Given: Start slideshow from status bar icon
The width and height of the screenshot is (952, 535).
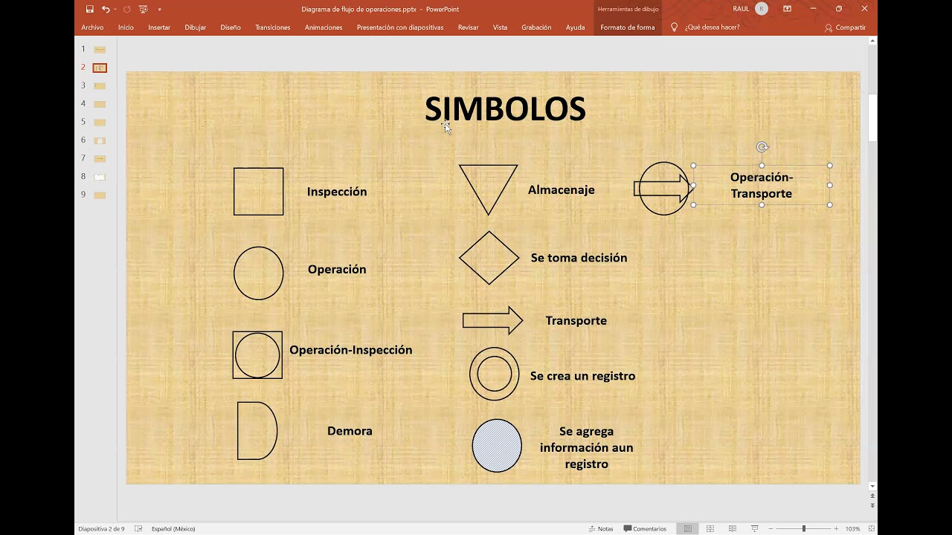Looking at the screenshot, I should tap(755, 529).
